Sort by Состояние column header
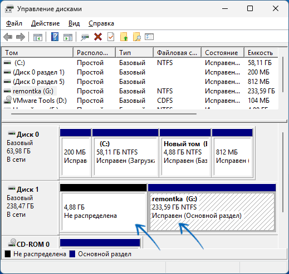 222,53
